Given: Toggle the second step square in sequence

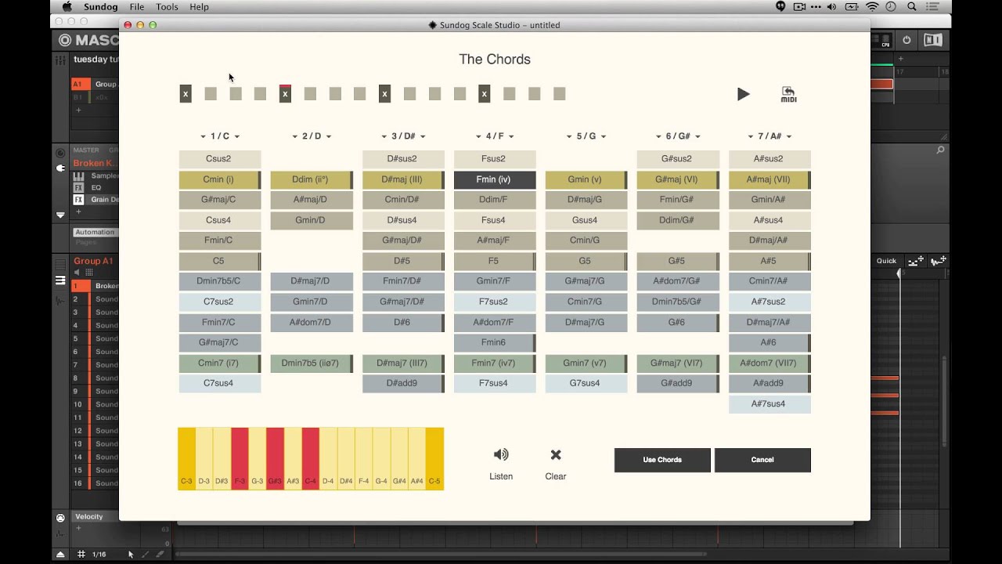Looking at the screenshot, I should (211, 94).
